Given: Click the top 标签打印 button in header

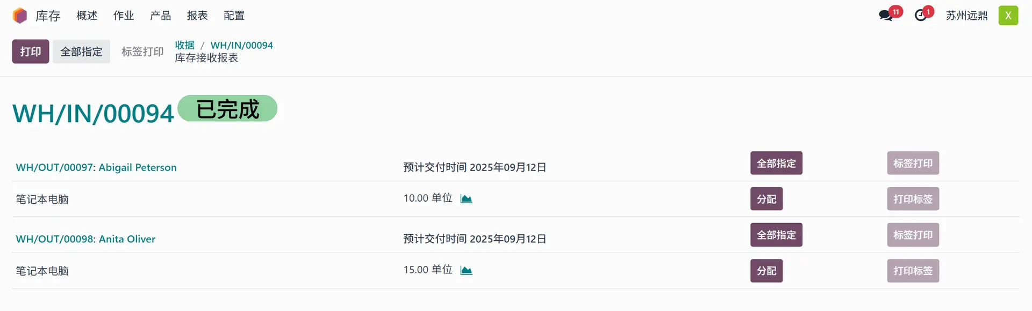Looking at the screenshot, I should pos(142,51).
